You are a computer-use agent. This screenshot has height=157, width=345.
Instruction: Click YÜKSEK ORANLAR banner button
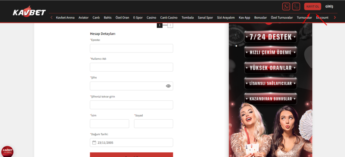271,68
